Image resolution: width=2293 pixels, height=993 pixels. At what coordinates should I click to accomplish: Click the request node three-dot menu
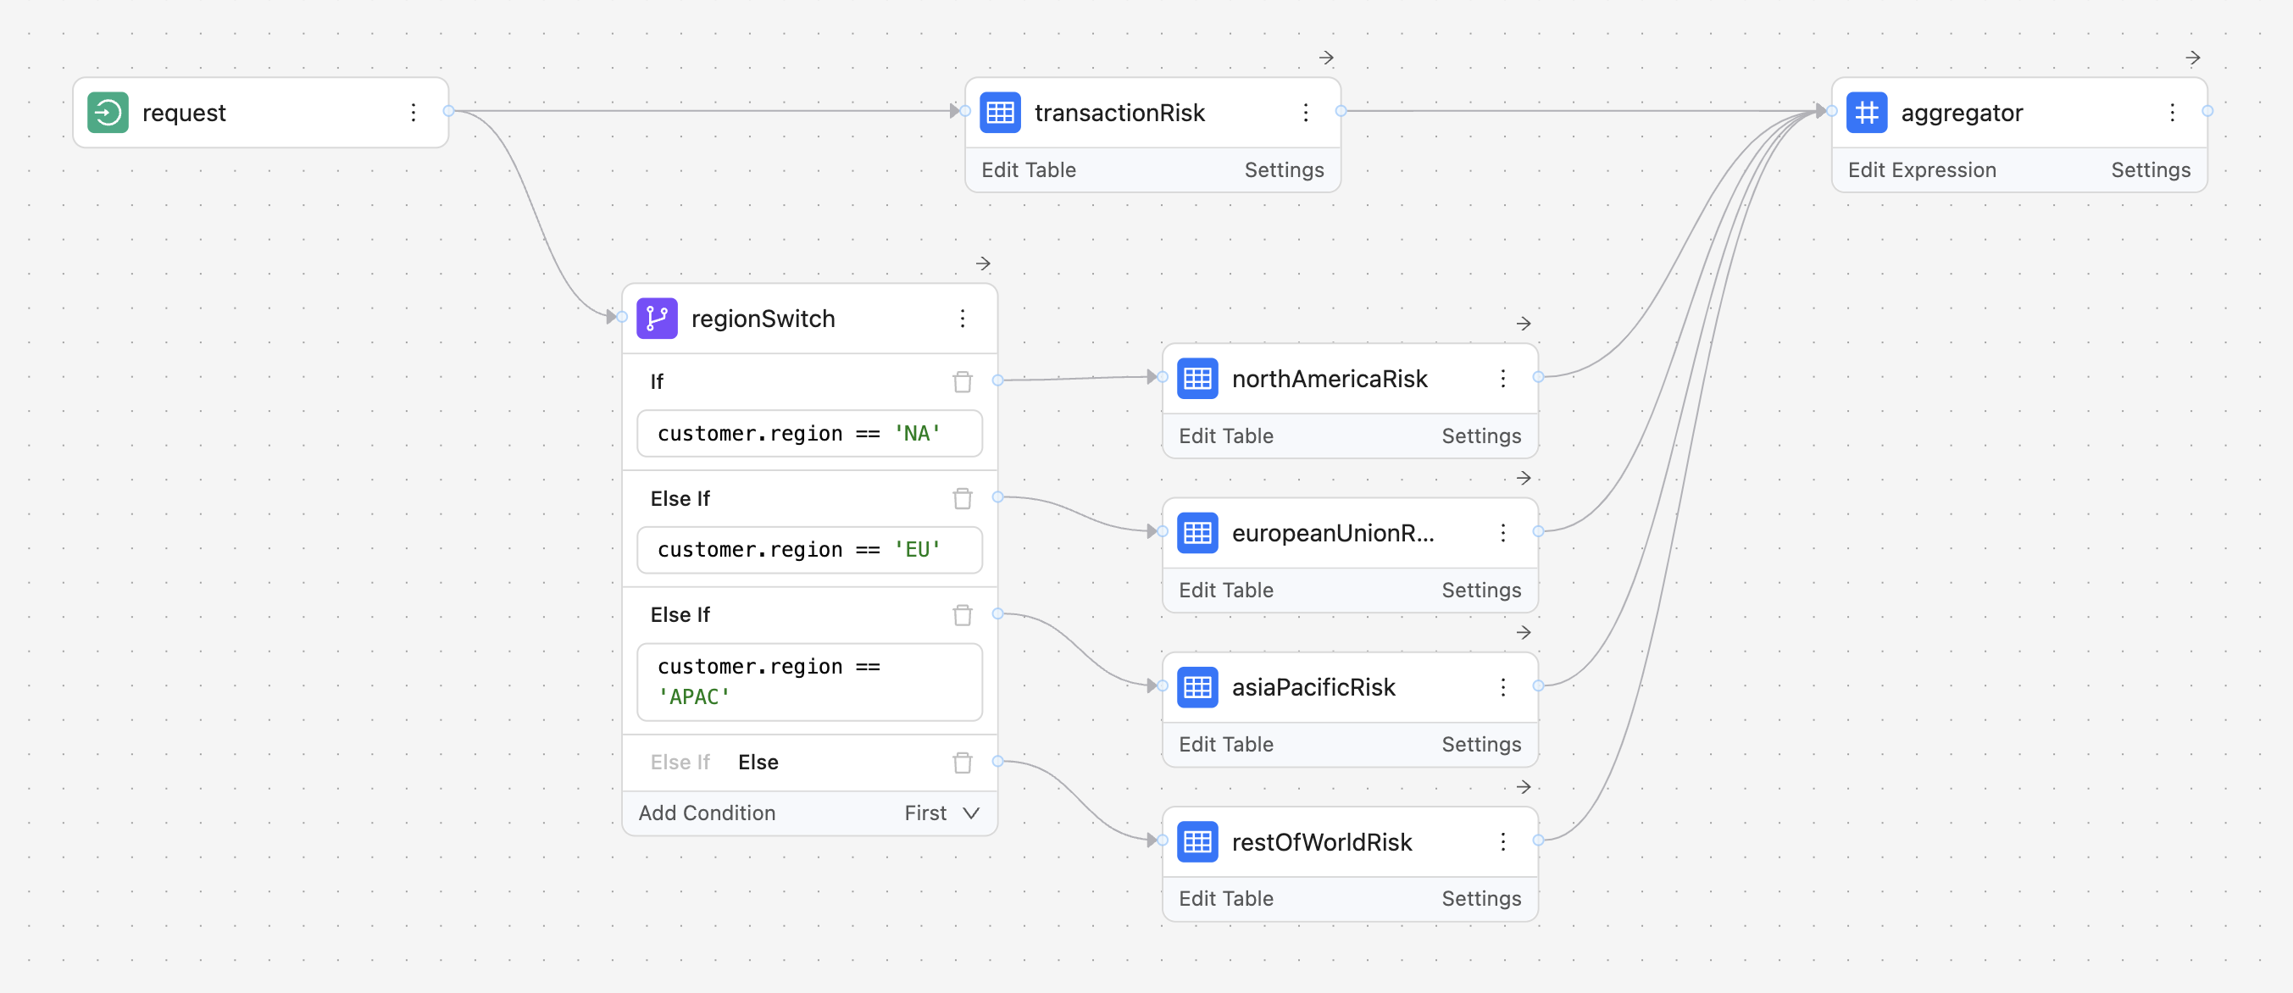click(414, 113)
